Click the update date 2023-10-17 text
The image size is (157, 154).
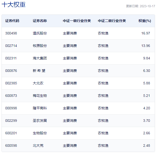point(147,6)
